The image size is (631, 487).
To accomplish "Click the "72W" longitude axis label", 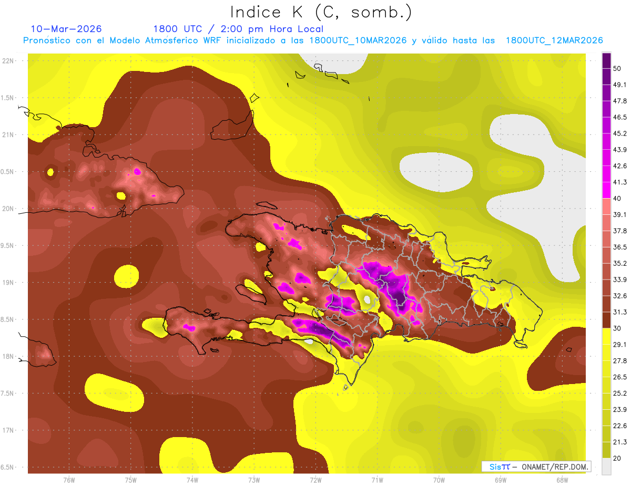I will pos(315,480).
